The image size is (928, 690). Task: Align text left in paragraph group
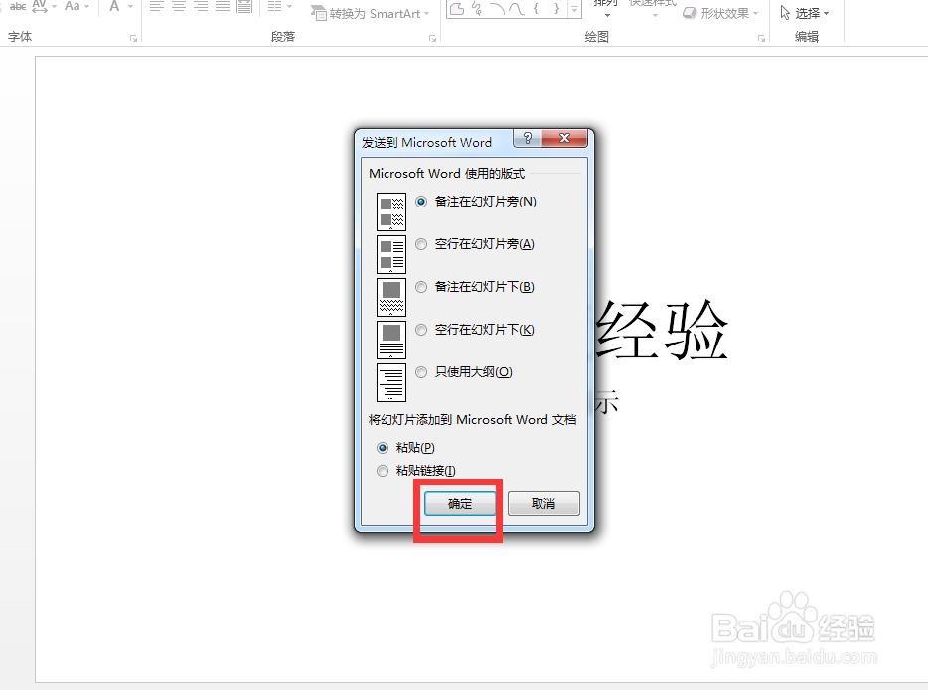click(x=157, y=7)
